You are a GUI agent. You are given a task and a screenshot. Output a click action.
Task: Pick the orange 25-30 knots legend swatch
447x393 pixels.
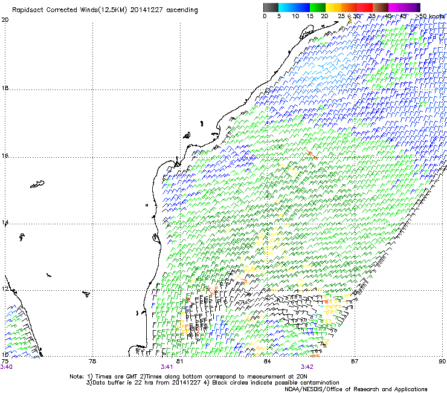(349, 7)
